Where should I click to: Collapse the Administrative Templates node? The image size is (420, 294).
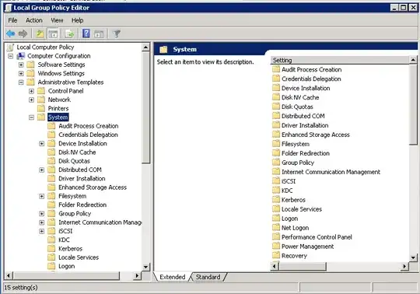(x=21, y=82)
